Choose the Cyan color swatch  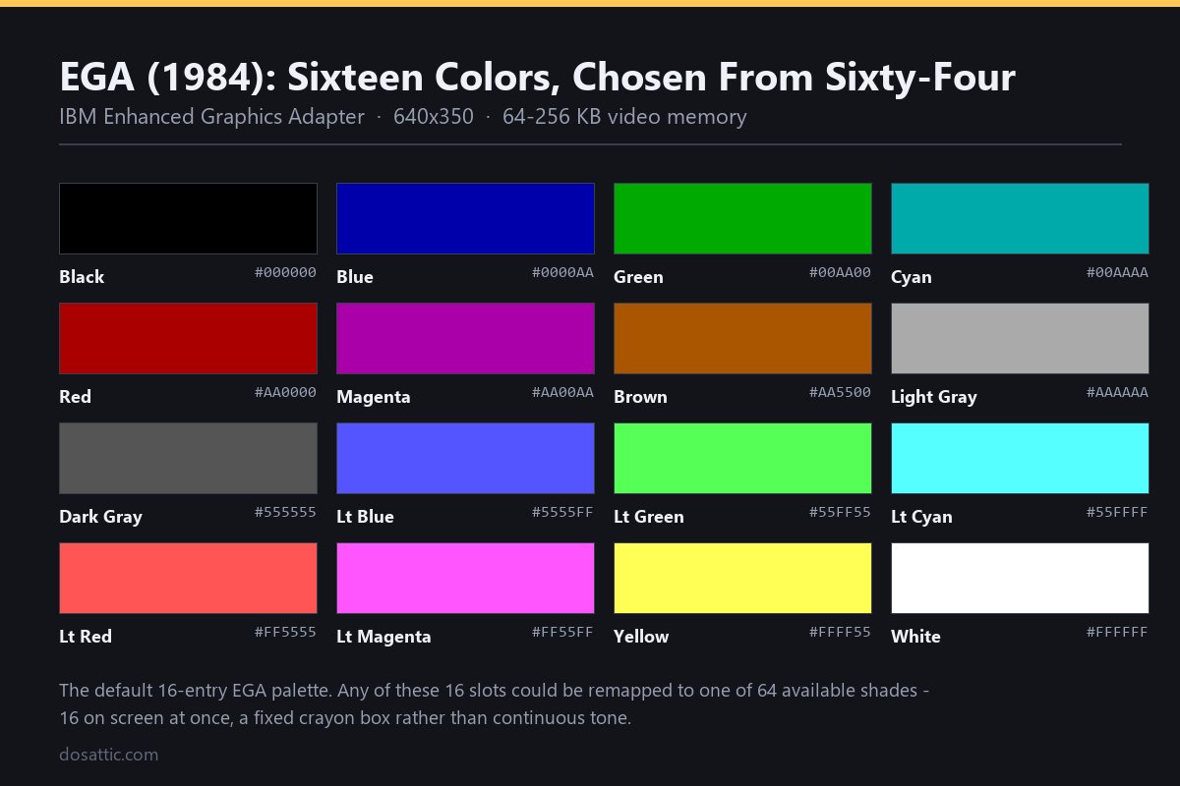1020,218
